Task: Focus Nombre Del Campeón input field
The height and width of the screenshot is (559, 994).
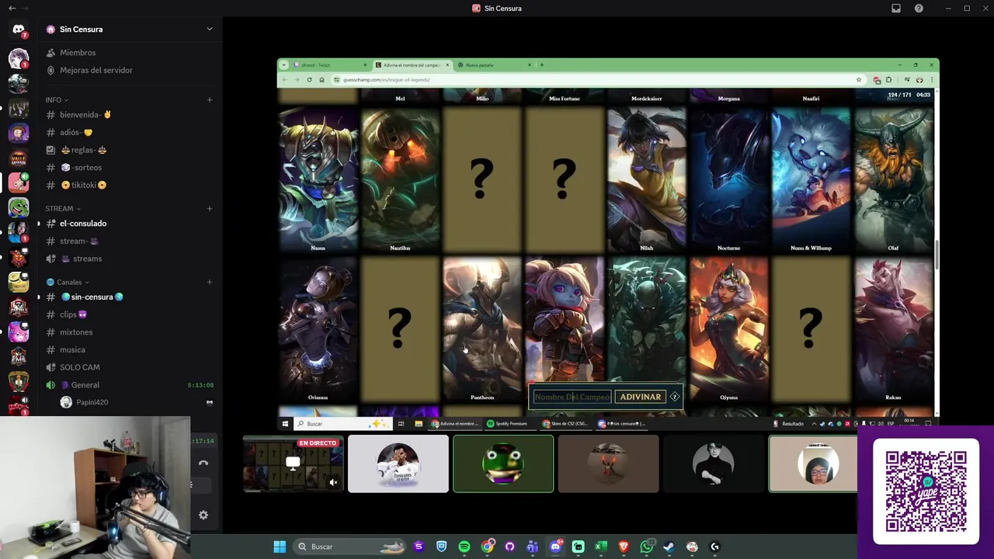Action: coord(572,397)
